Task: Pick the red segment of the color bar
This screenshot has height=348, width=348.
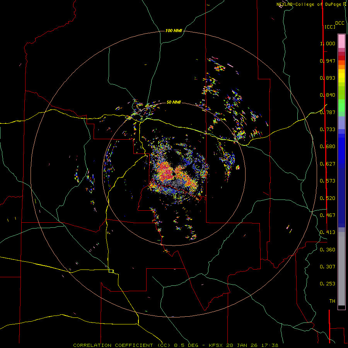Action: [341, 58]
